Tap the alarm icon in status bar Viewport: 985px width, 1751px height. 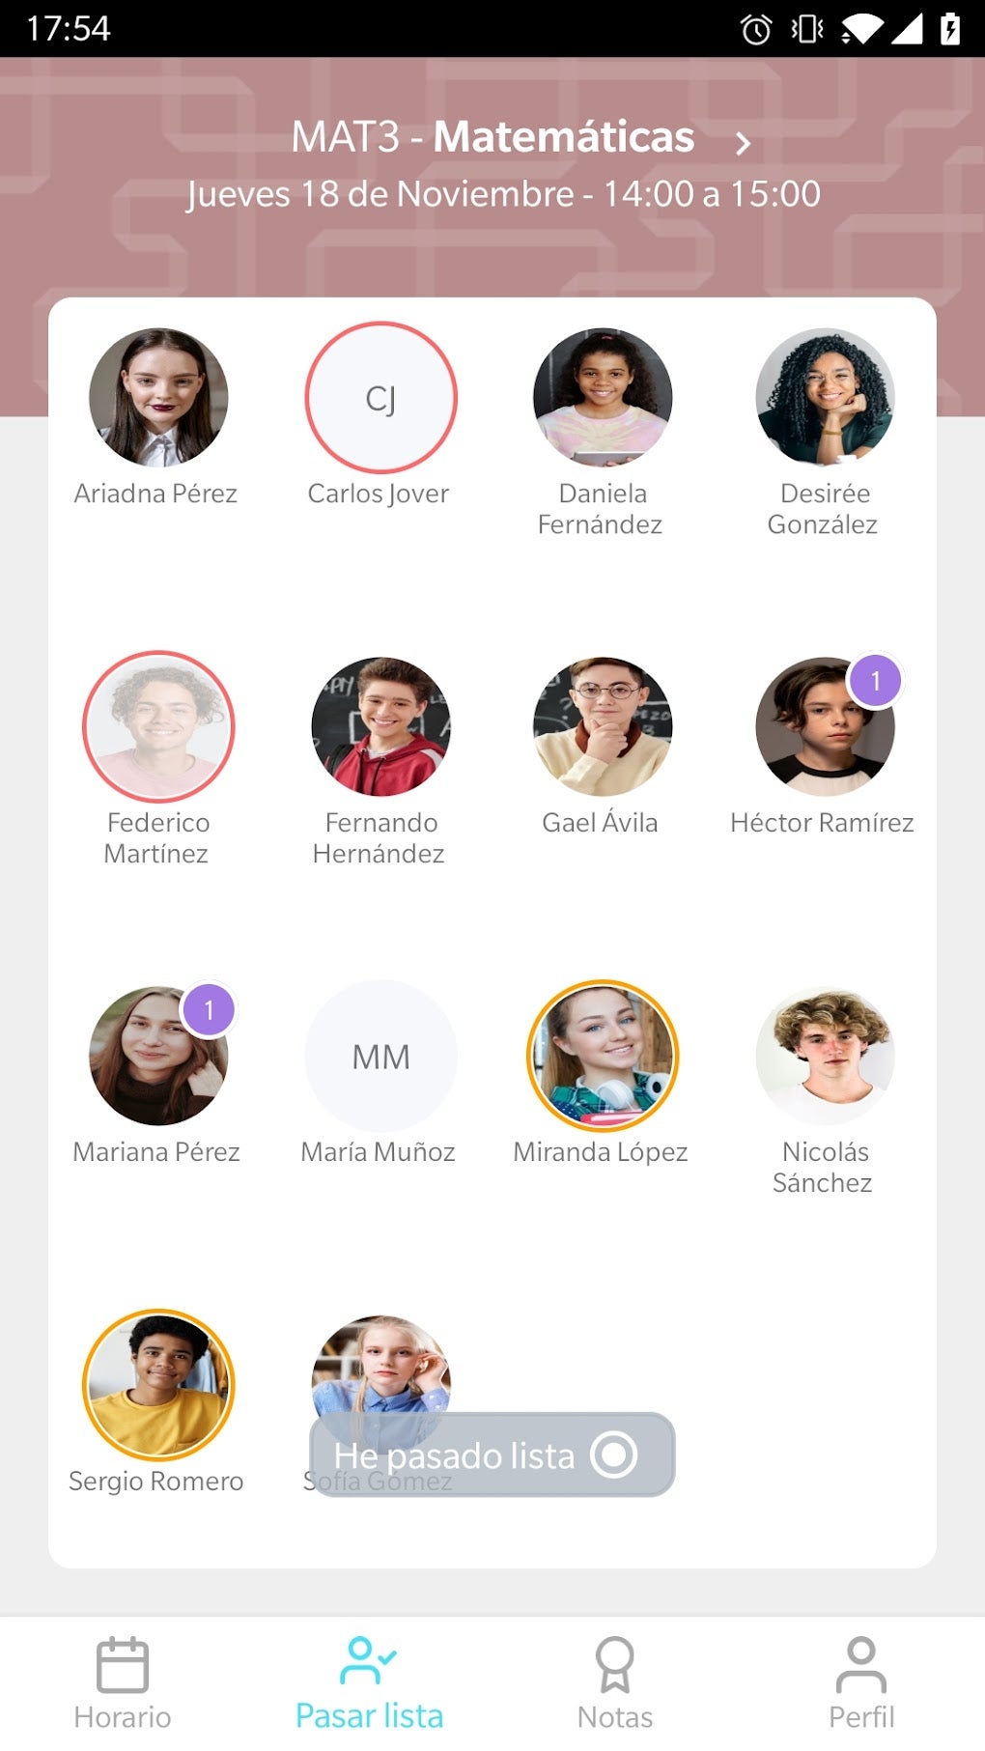tap(756, 29)
